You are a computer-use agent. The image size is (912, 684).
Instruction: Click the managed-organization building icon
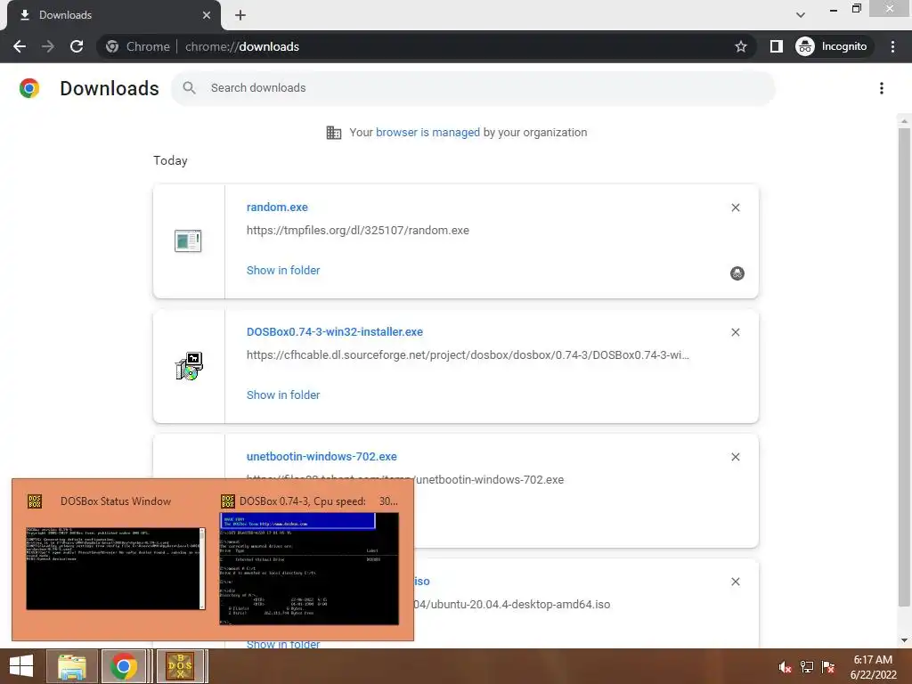pos(334,133)
